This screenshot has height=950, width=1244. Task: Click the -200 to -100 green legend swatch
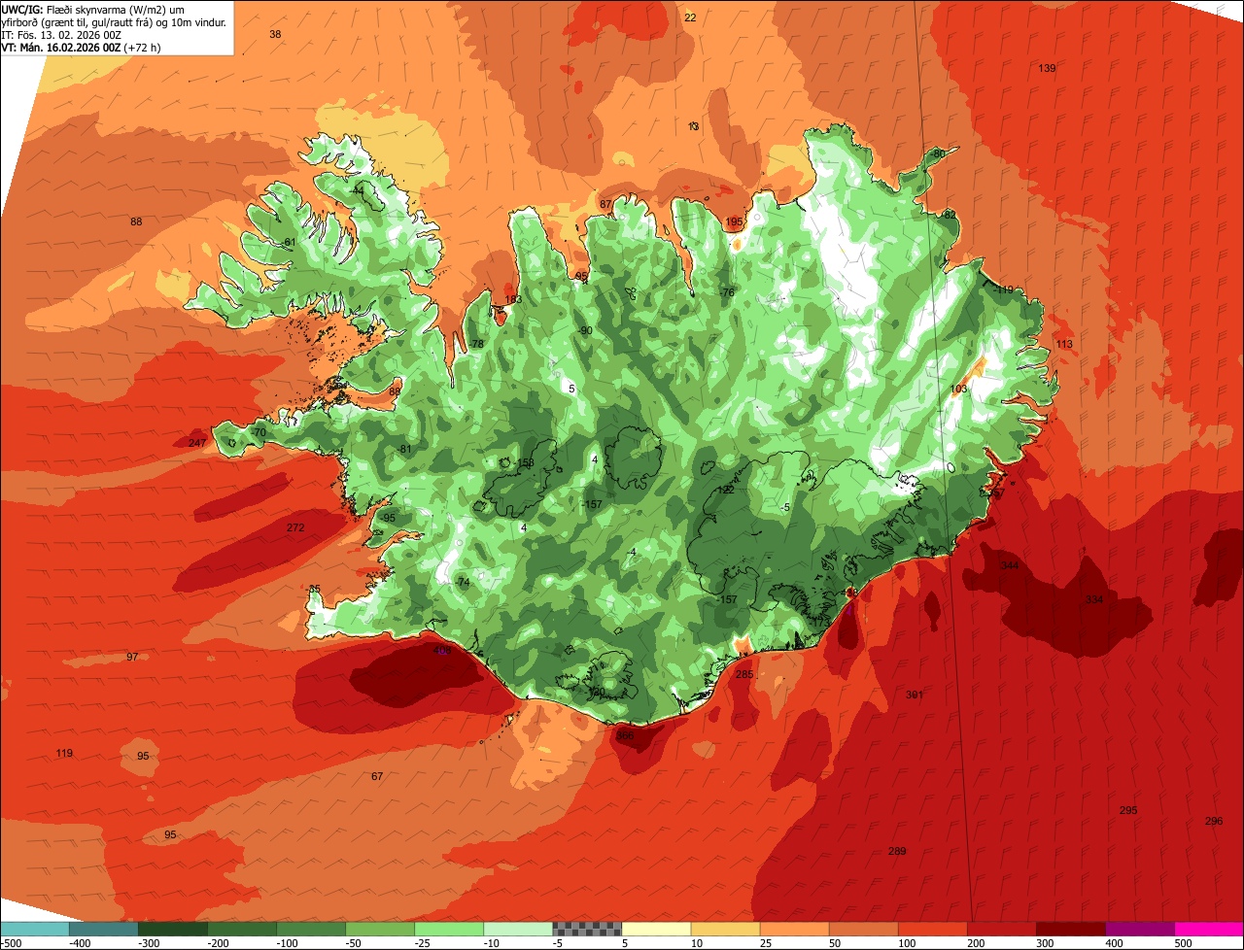click(x=242, y=928)
